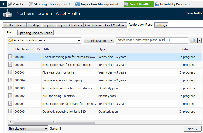This screenshot has height=133, width=203.
Task: Click the document icon for plan 000003
Action: [x=10, y=88]
